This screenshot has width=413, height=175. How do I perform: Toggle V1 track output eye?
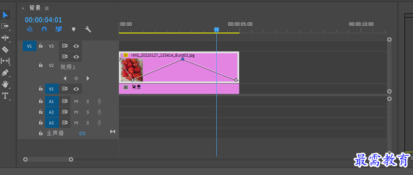(x=76, y=89)
